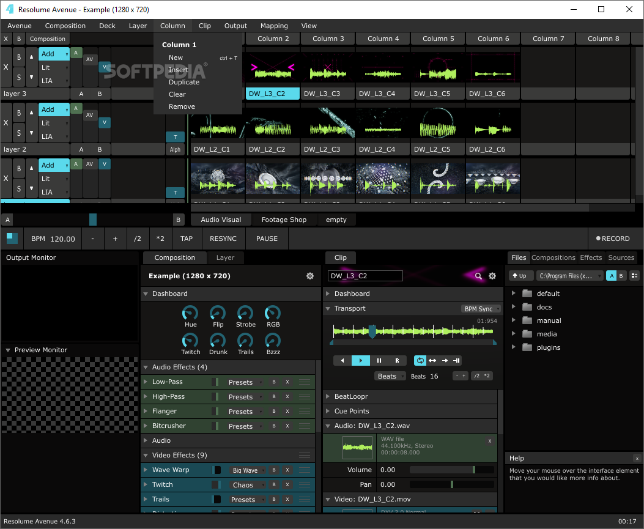Bypass the Twitch effect with B
Screen dimensions: 644x529
[x=274, y=485]
